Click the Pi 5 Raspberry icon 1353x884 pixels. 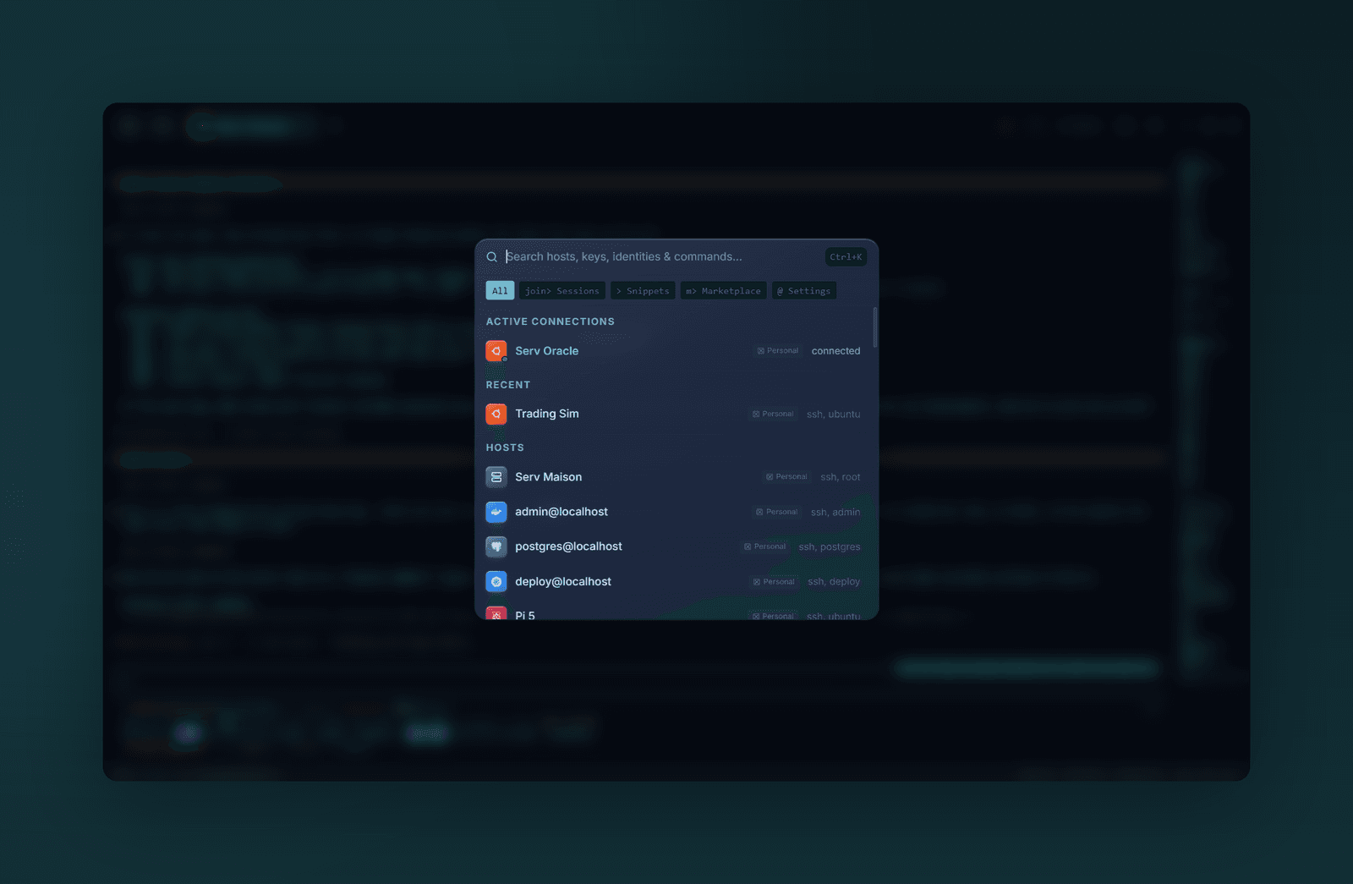[496, 613]
